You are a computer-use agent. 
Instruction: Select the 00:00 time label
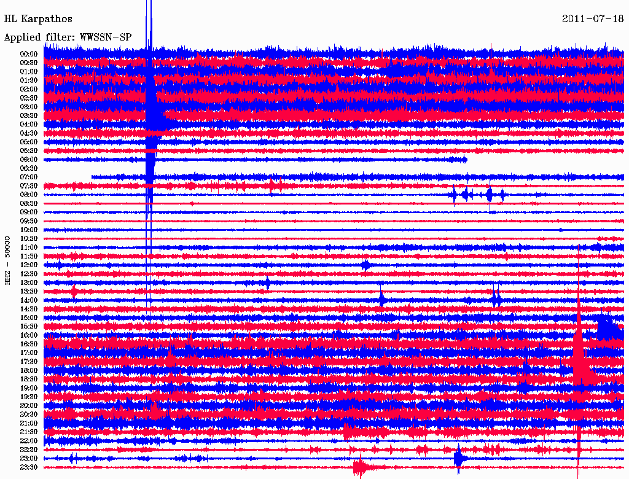pyautogui.click(x=29, y=54)
